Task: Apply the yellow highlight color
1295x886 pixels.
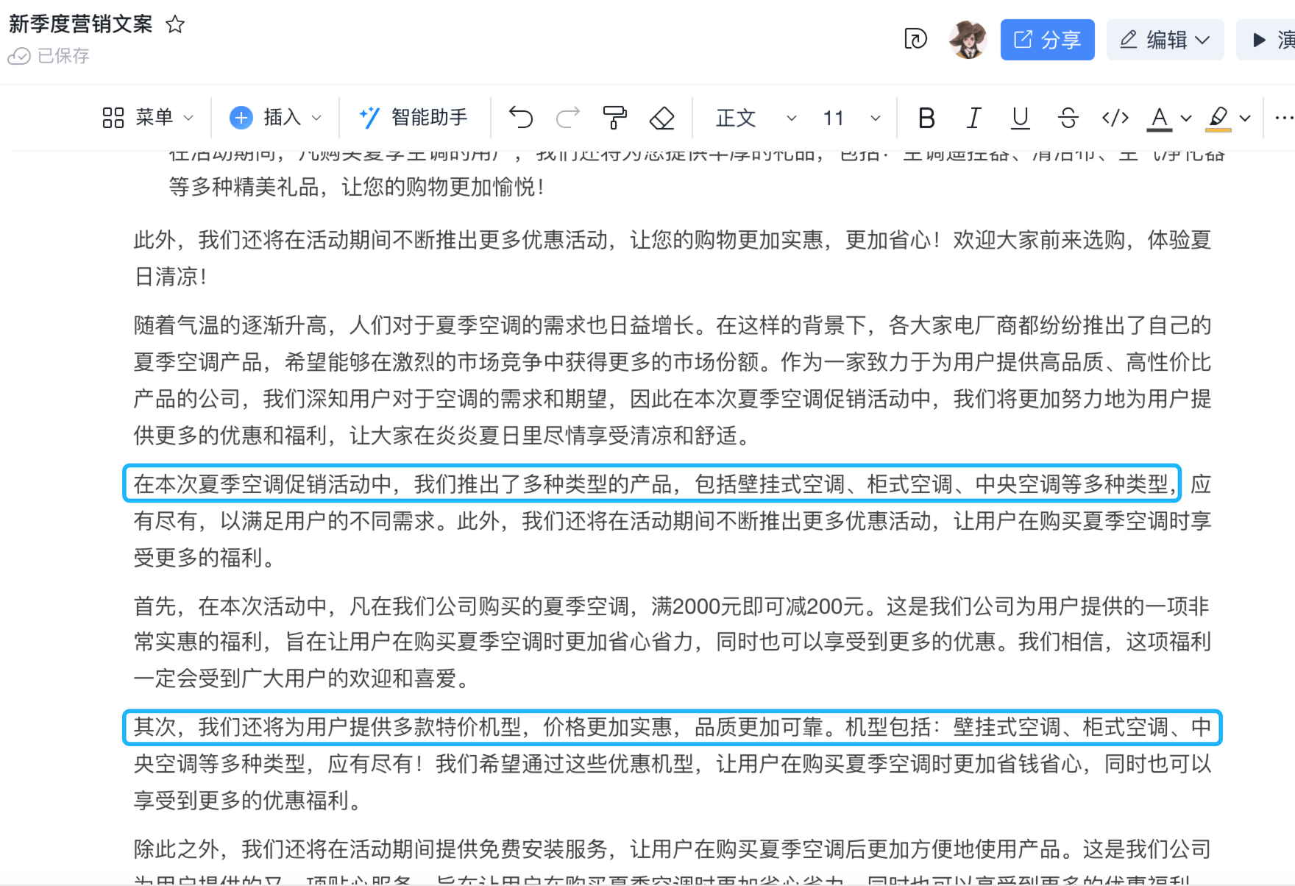Action: click(x=1218, y=118)
